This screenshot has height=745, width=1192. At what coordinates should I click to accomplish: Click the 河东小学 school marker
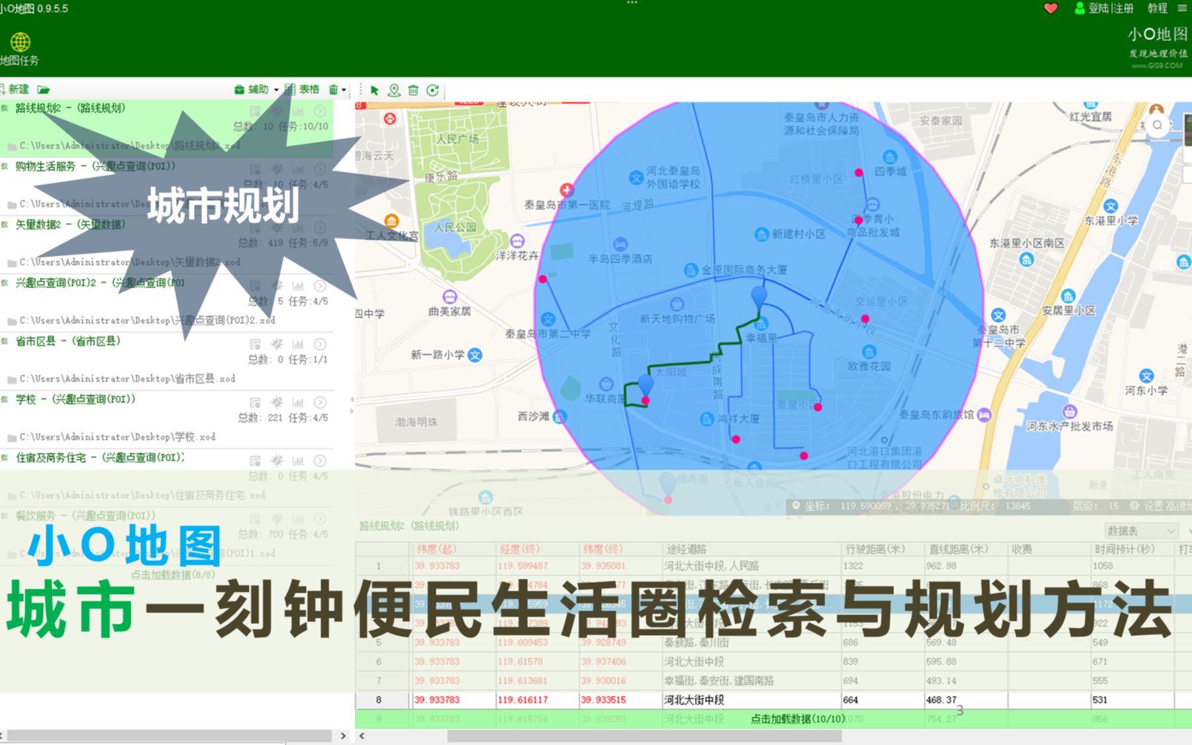[x=1146, y=375]
